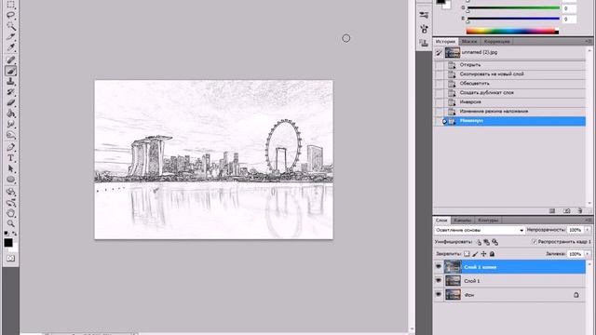The width and height of the screenshot is (596, 335).
Task: Click lock all padlock icon
Action: pyautogui.click(x=492, y=254)
